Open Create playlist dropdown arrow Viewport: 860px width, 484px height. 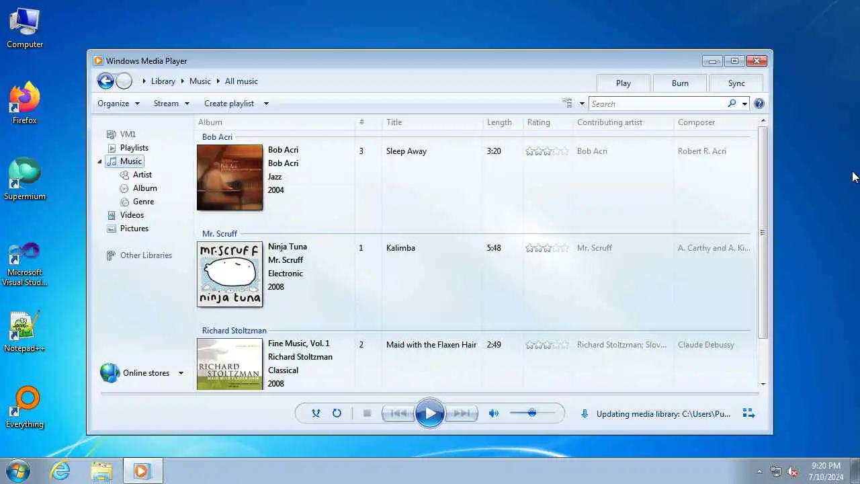tap(266, 104)
